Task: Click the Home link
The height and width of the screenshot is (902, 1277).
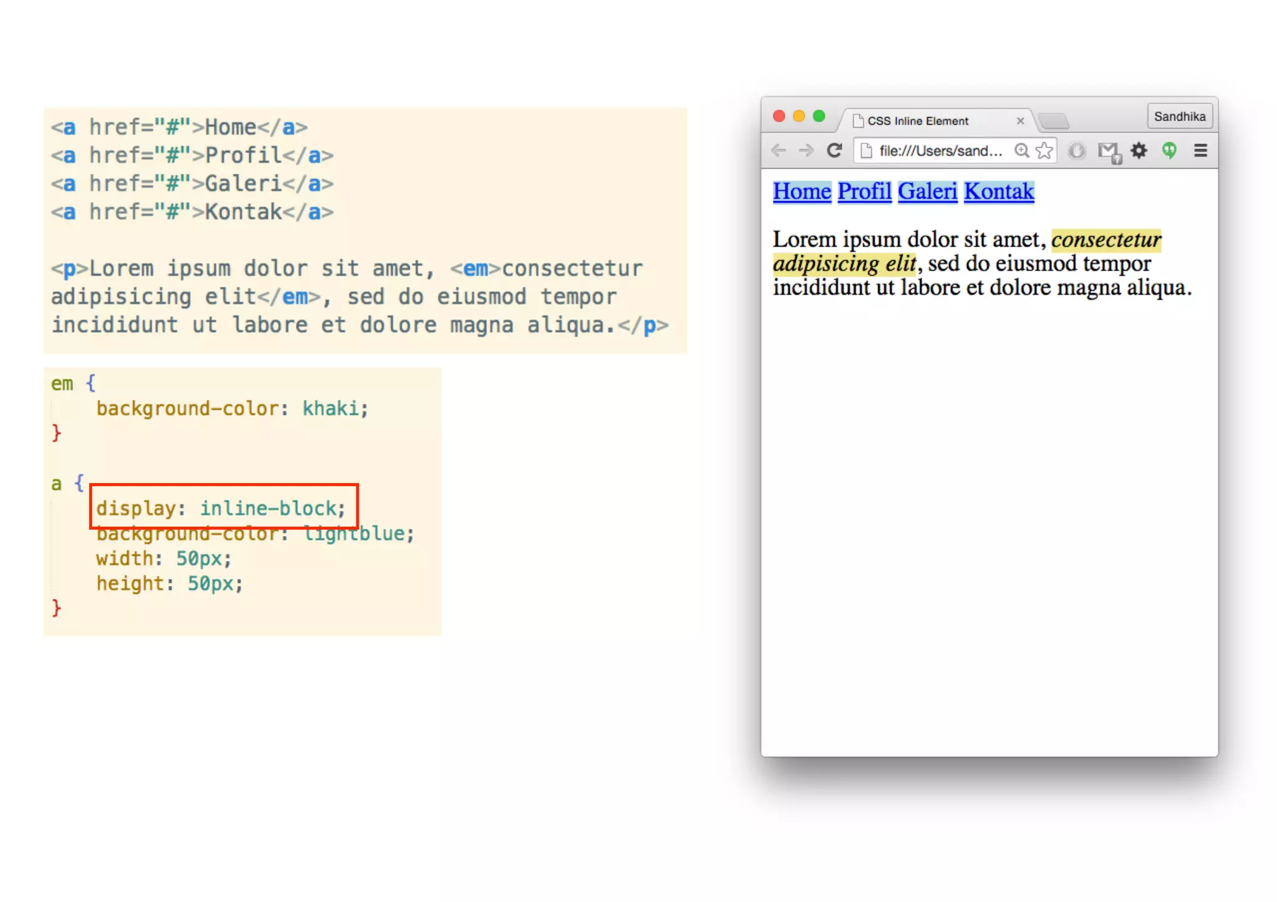Action: (802, 191)
